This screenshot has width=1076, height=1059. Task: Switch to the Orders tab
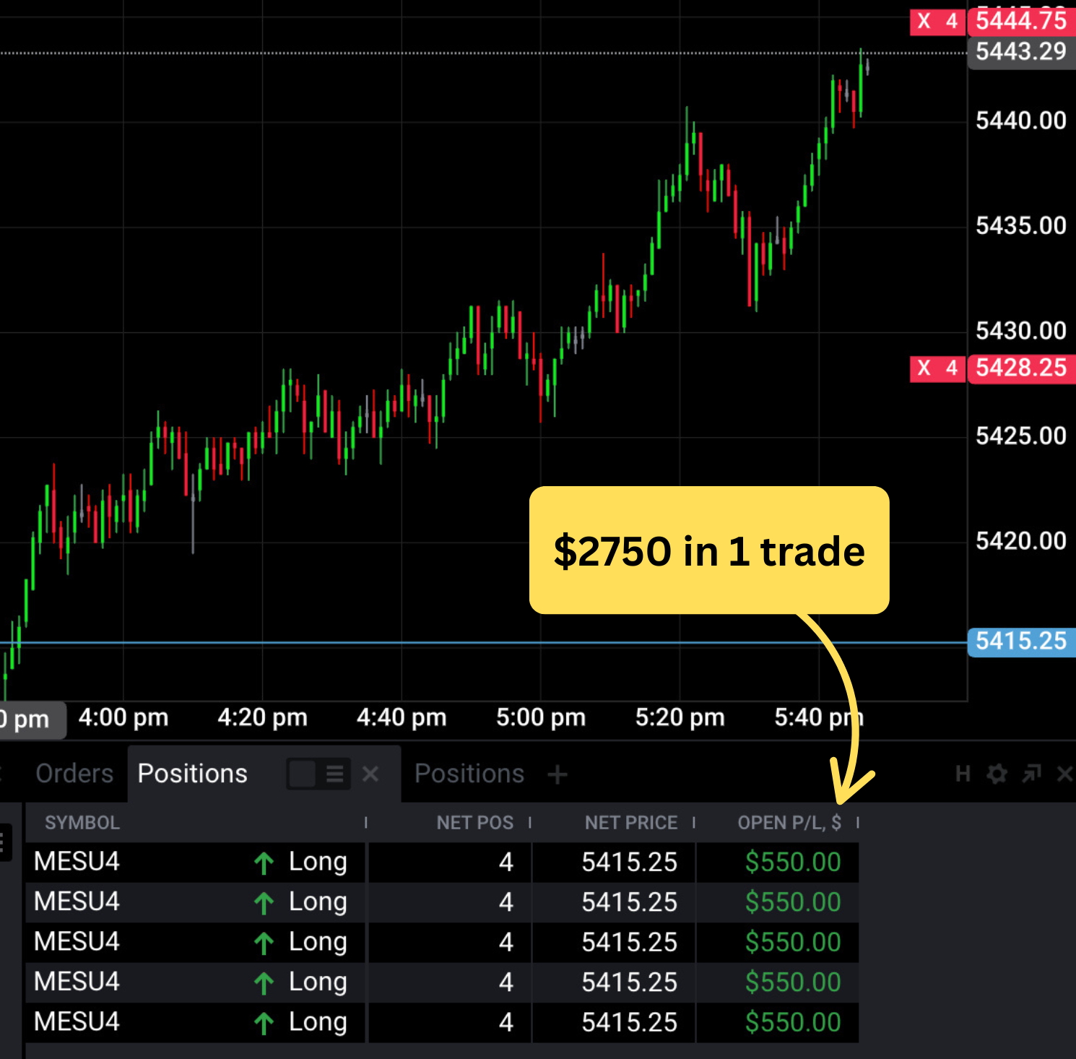coord(74,774)
